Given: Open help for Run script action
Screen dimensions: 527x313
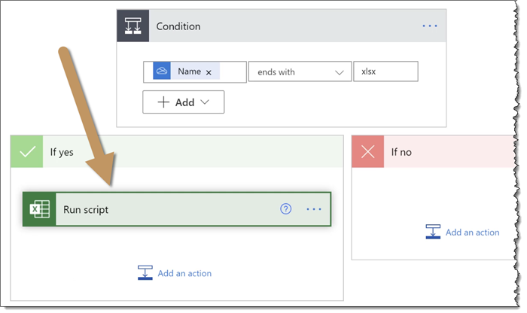Looking at the screenshot, I should point(285,209).
